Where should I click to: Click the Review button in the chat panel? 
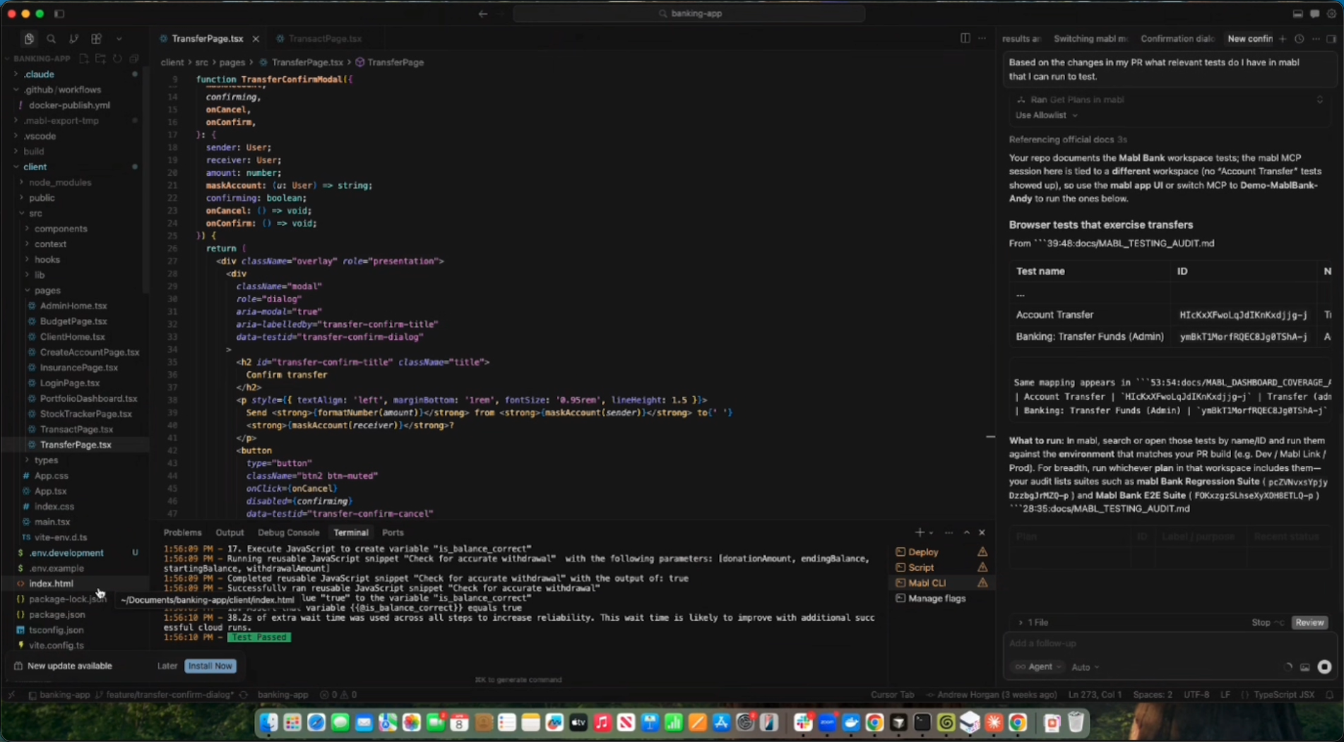pos(1309,622)
